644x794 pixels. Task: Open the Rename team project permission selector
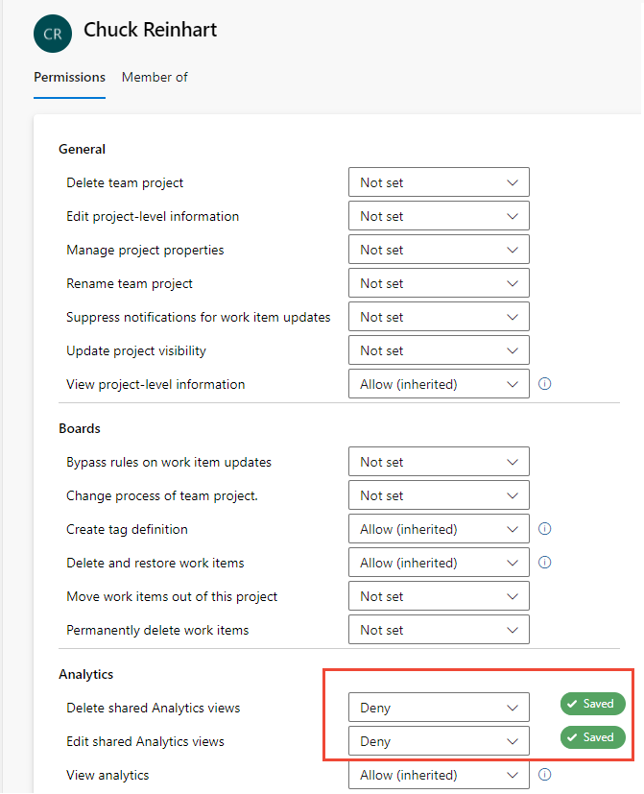[438, 282]
